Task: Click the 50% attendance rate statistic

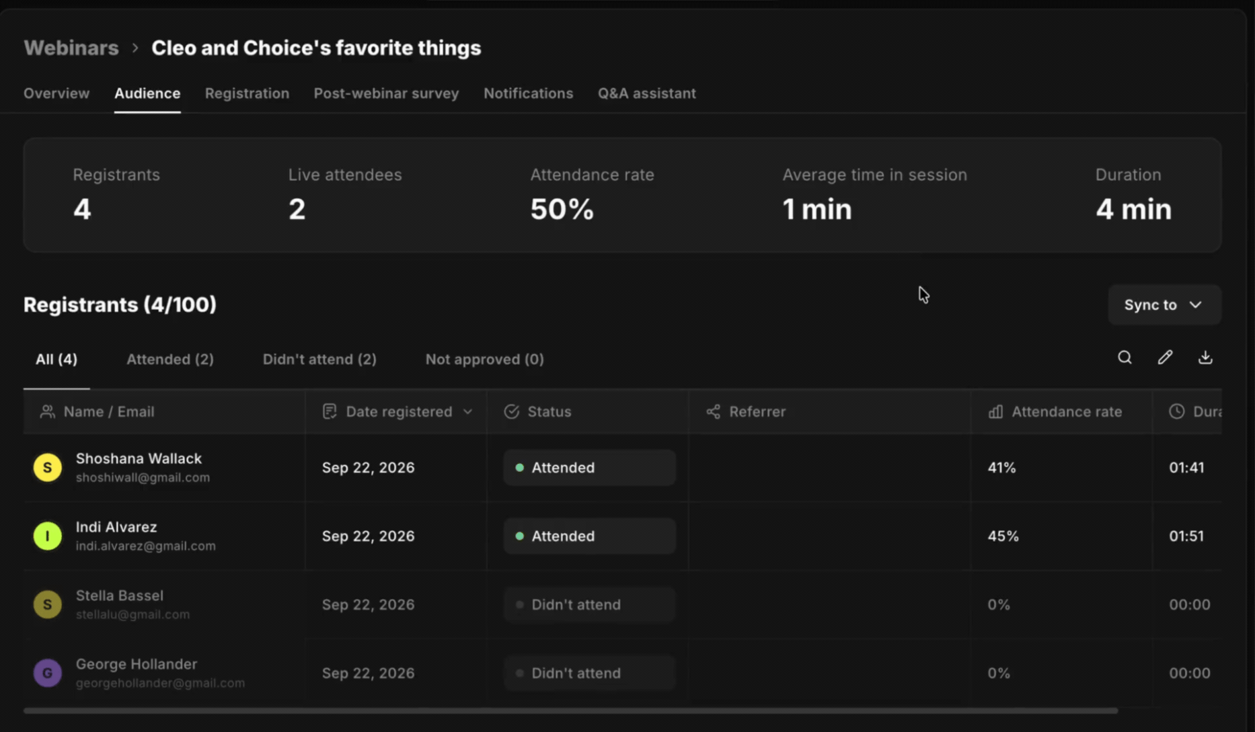Action: [562, 209]
